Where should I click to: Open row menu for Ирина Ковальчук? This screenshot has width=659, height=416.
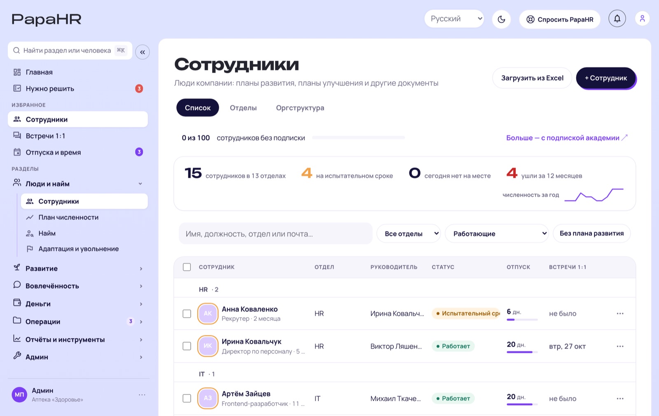click(x=620, y=346)
